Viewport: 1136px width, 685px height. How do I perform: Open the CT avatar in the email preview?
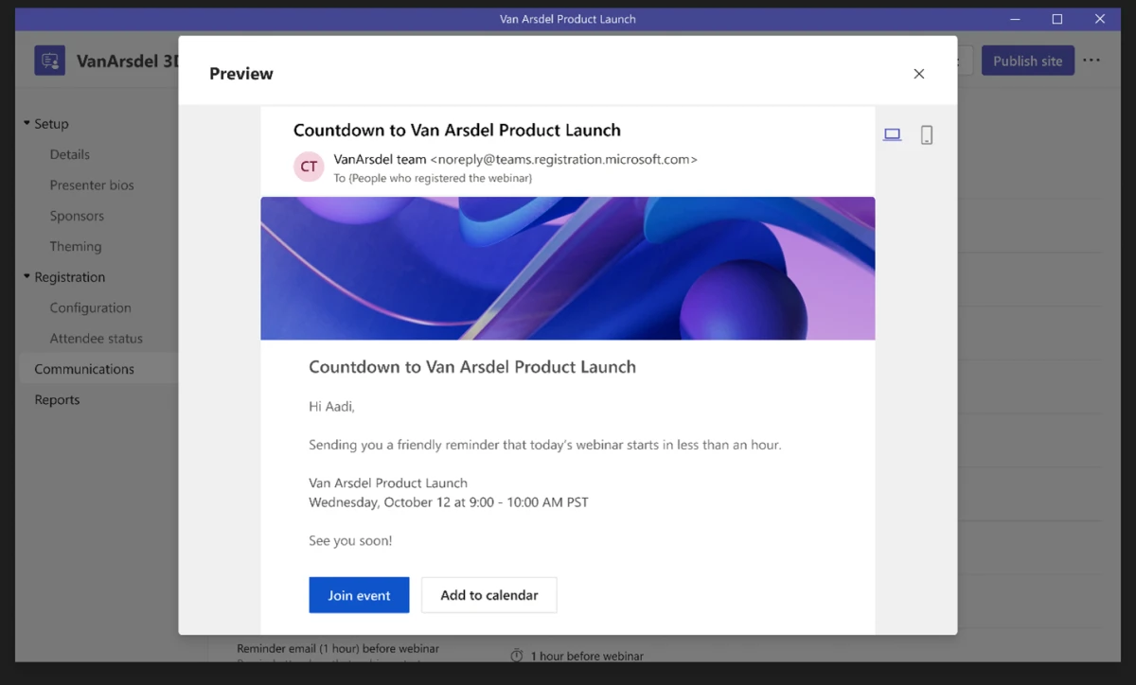tap(309, 167)
